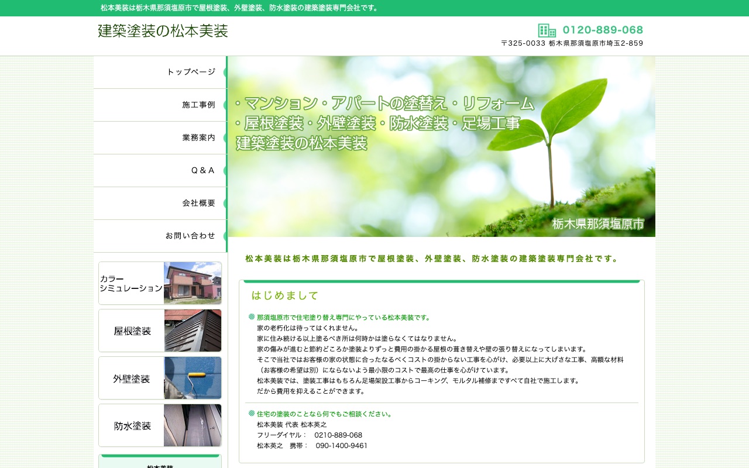The height and width of the screenshot is (468, 749).
Task: Click the mobile number 090-1400-9461
Action: (x=342, y=446)
